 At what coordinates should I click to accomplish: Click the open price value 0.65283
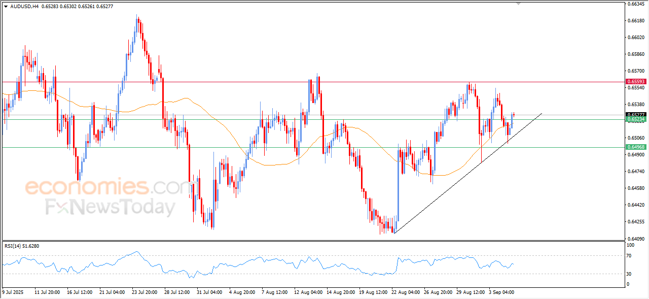[x=50, y=7]
